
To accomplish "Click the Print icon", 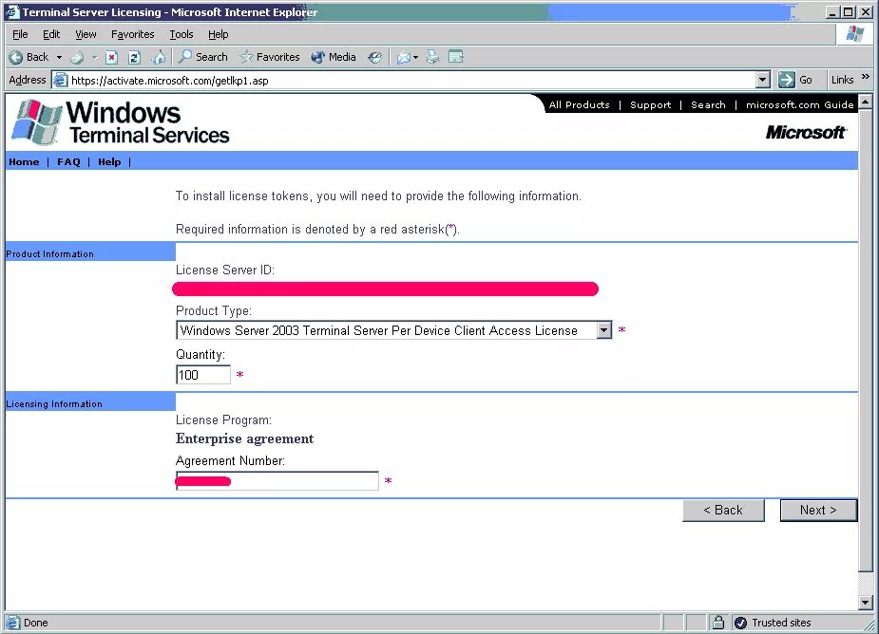I will [432, 57].
